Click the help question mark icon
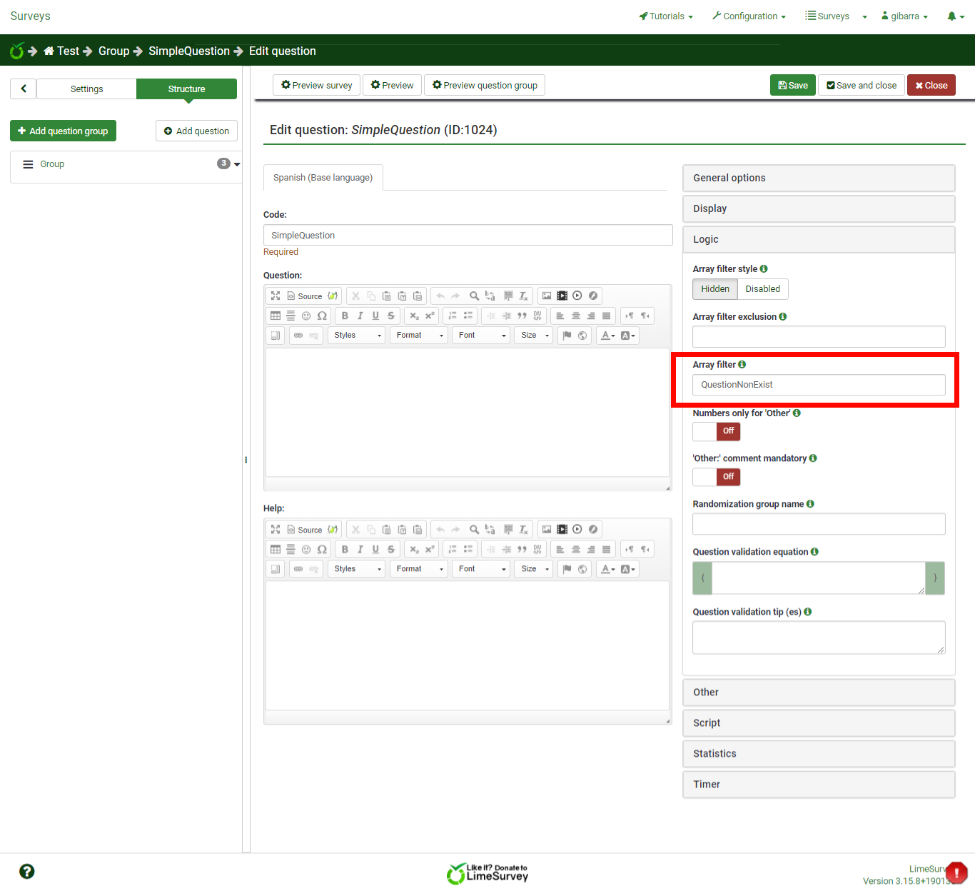 [27, 871]
